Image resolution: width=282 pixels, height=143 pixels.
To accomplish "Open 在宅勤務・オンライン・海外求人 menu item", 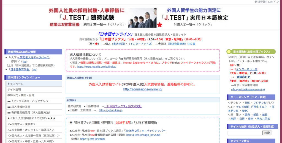I will (34, 130).
